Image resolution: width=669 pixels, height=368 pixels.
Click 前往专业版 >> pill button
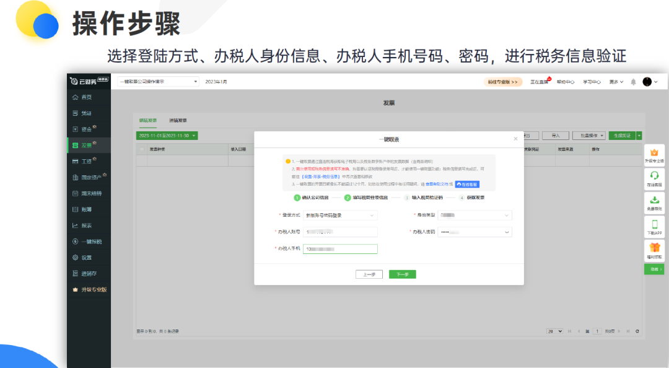tap(503, 82)
